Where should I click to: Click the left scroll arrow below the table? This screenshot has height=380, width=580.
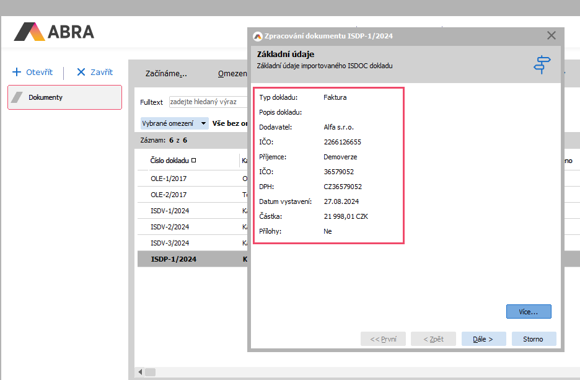point(140,372)
